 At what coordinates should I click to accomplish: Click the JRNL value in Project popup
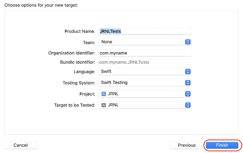(x=113, y=94)
